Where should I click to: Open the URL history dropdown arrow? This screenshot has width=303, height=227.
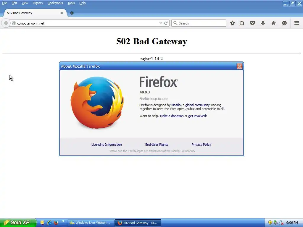coord(161,23)
